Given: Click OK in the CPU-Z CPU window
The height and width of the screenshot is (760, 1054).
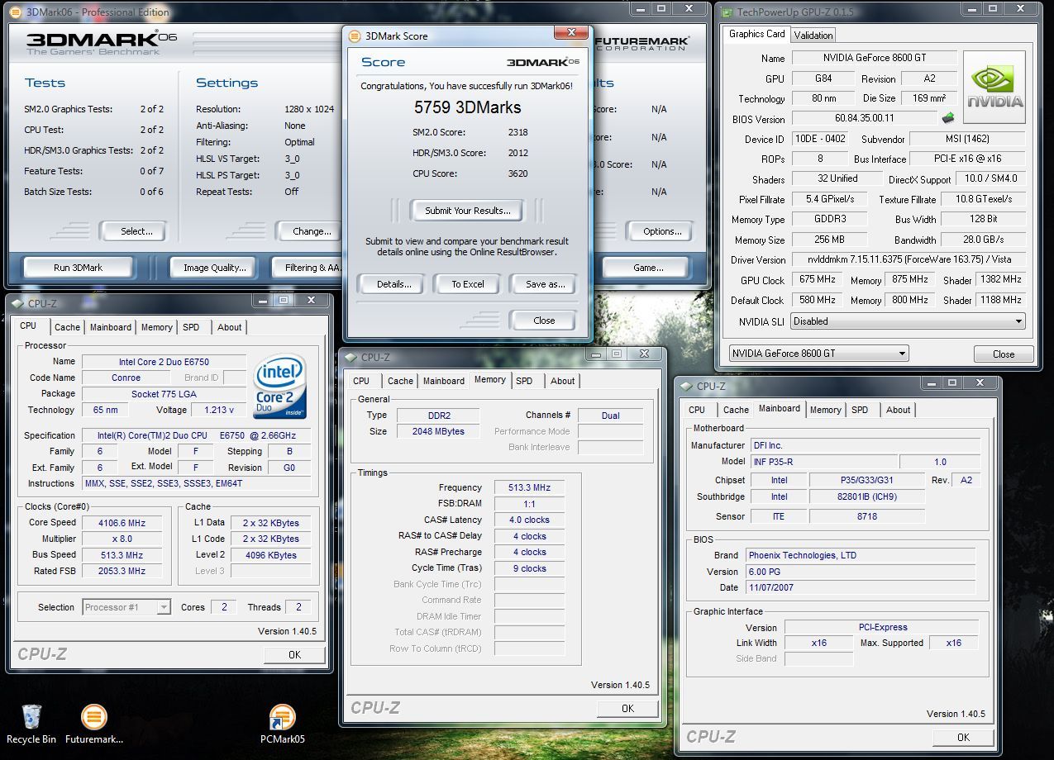Looking at the screenshot, I should [294, 655].
